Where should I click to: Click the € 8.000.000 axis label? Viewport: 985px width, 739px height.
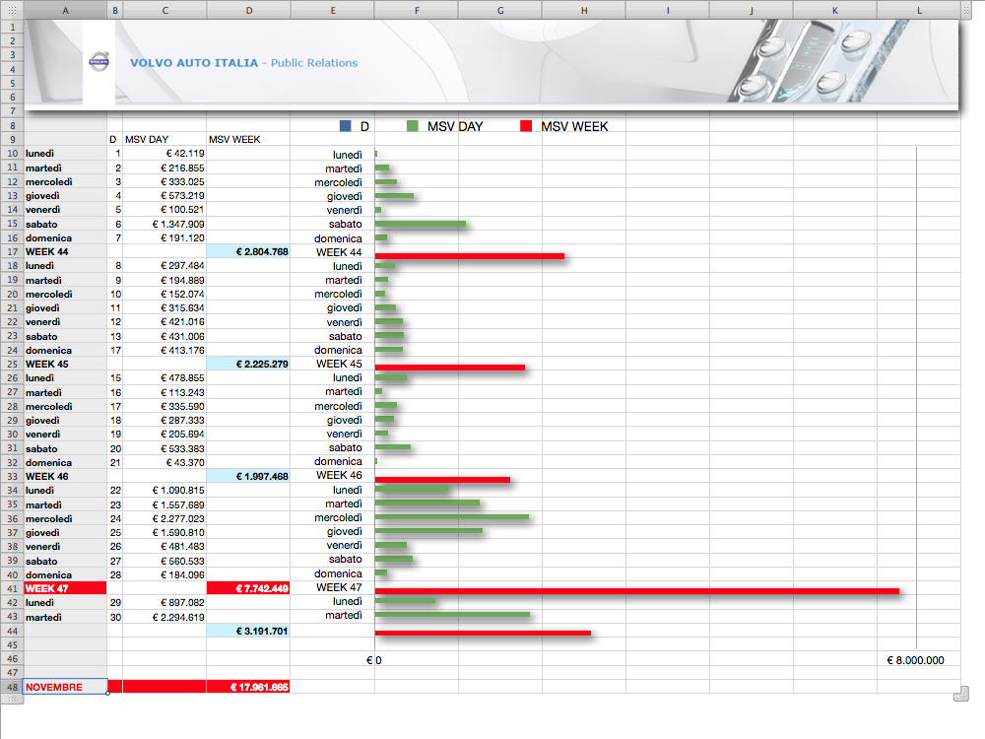pos(915,660)
